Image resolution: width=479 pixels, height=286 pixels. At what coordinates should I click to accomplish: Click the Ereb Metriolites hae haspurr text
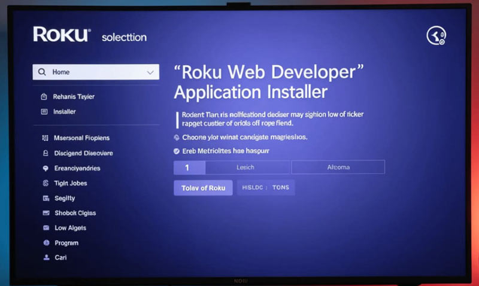226,151
